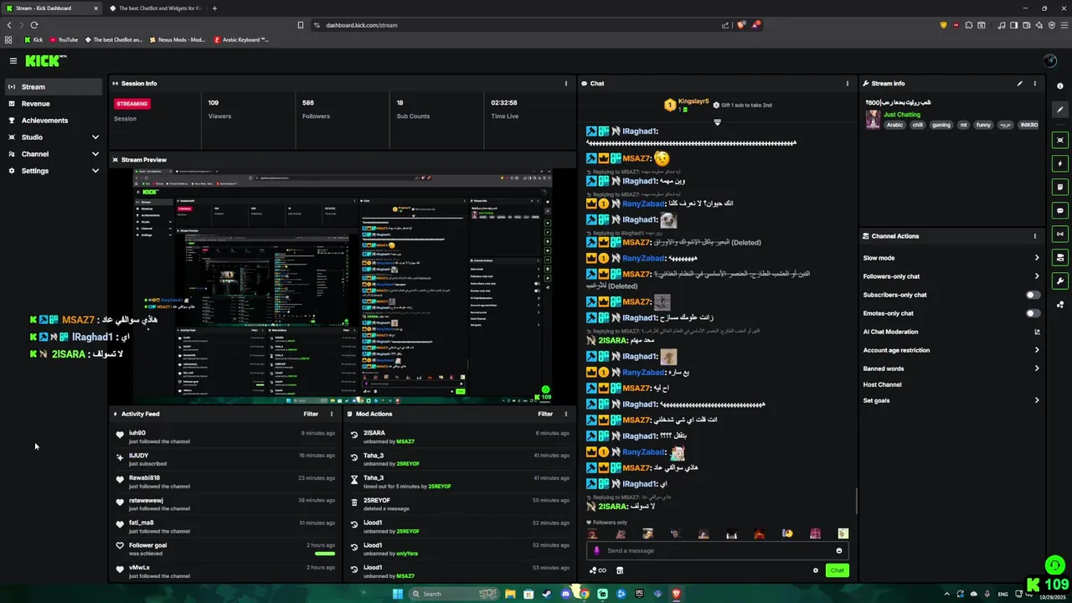Open the hamburger menu beside the Kick logo

pyautogui.click(x=13, y=60)
